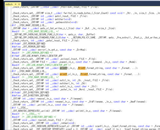Collapse the #if !__STDC__ block

coord(11,108)
